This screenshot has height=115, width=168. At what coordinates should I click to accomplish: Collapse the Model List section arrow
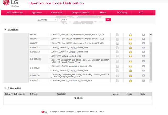[x=5, y=30]
